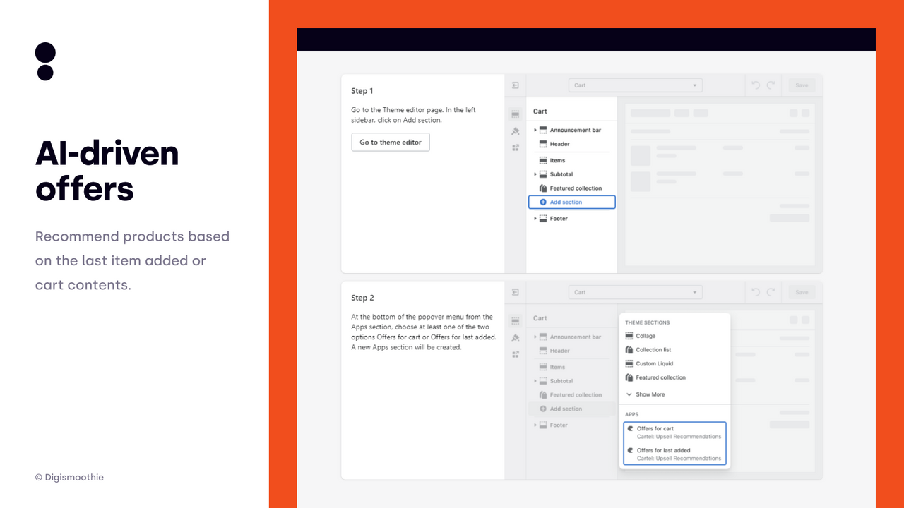Click the Collection list icon in the popover
The height and width of the screenshot is (508, 904).
(629, 349)
